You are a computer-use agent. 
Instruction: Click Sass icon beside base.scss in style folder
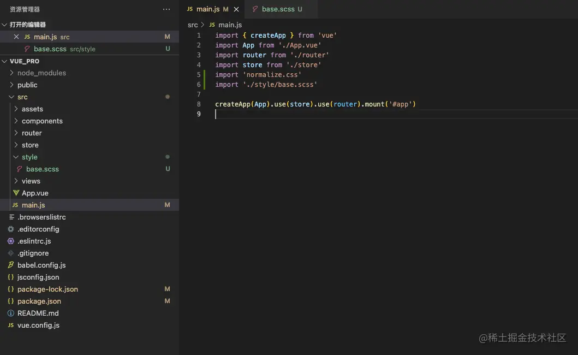coord(19,169)
